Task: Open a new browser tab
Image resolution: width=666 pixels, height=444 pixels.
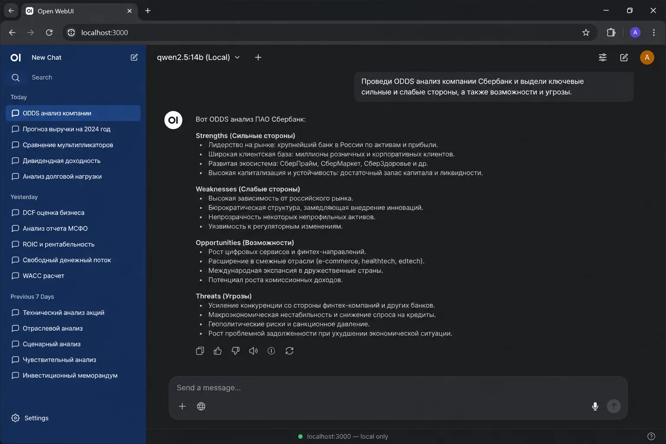Action: pos(148,11)
